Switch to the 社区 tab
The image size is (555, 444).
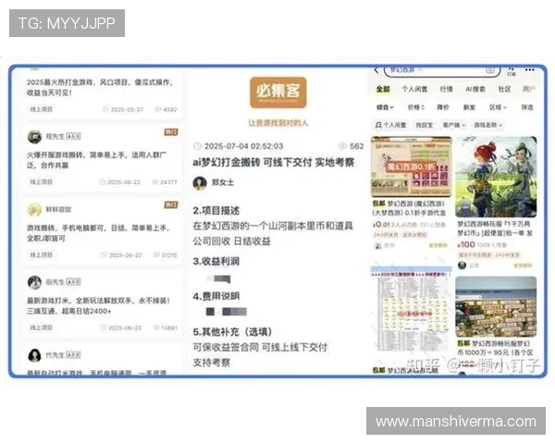(x=504, y=89)
